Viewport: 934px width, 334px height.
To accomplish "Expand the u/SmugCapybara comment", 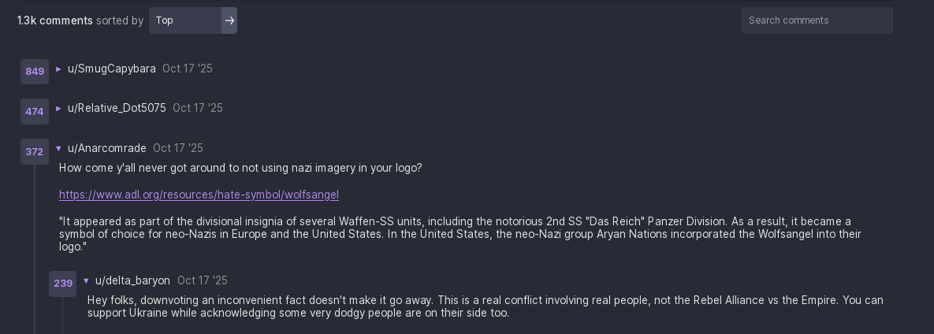I will tap(58, 69).
